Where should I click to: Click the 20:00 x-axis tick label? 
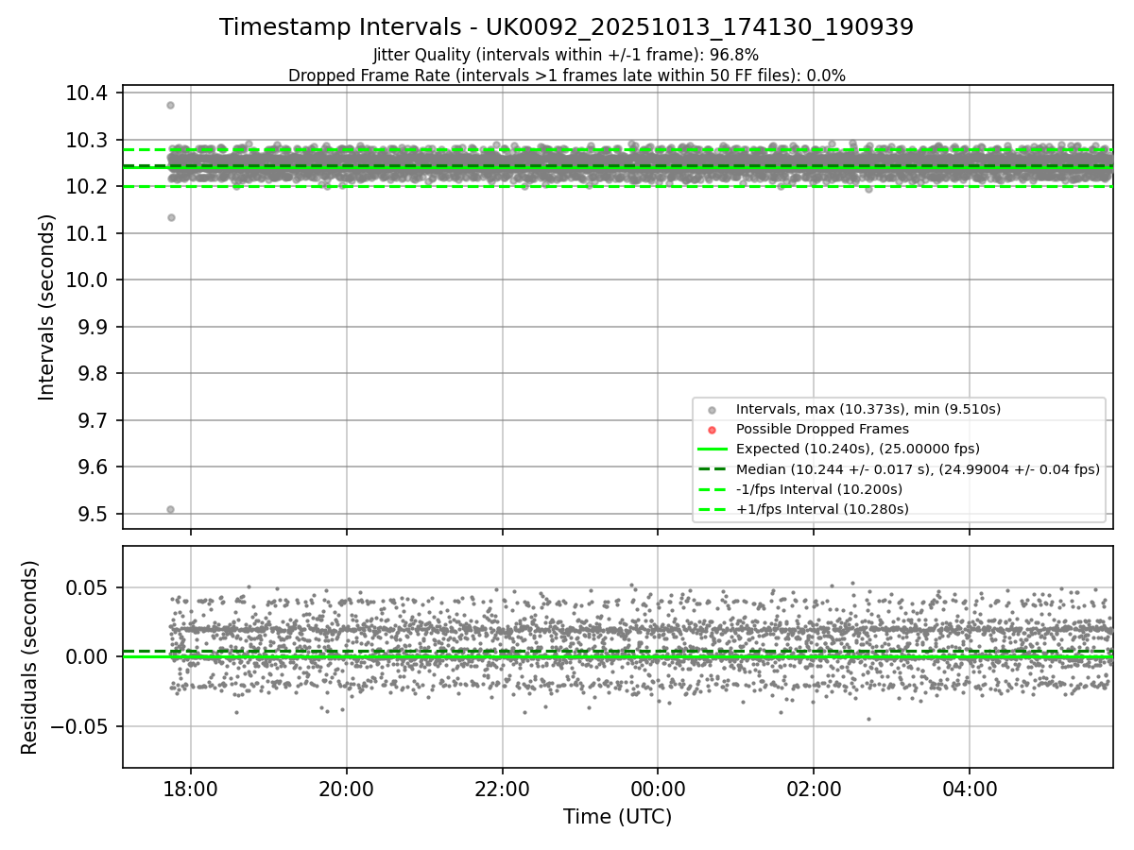point(347,788)
